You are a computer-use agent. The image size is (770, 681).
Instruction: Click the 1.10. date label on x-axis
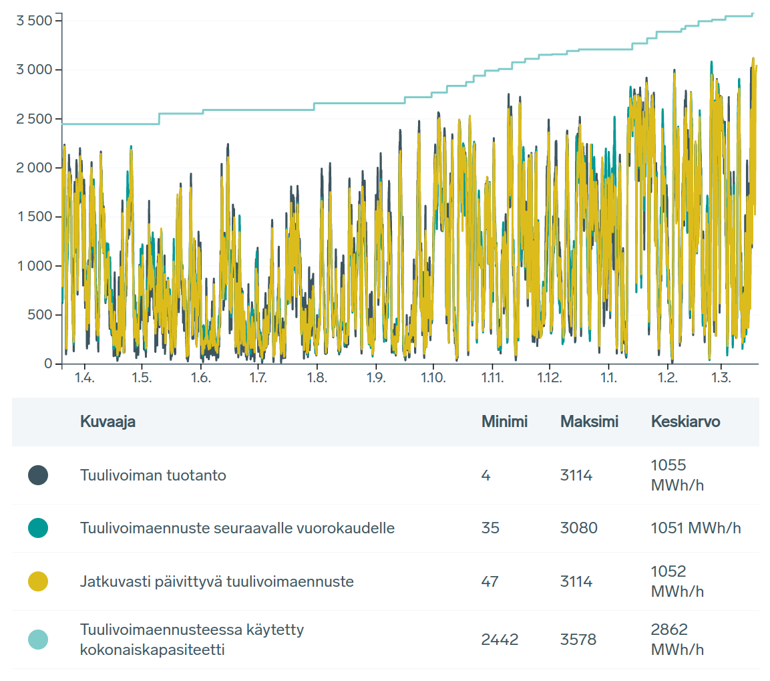(x=433, y=378)
